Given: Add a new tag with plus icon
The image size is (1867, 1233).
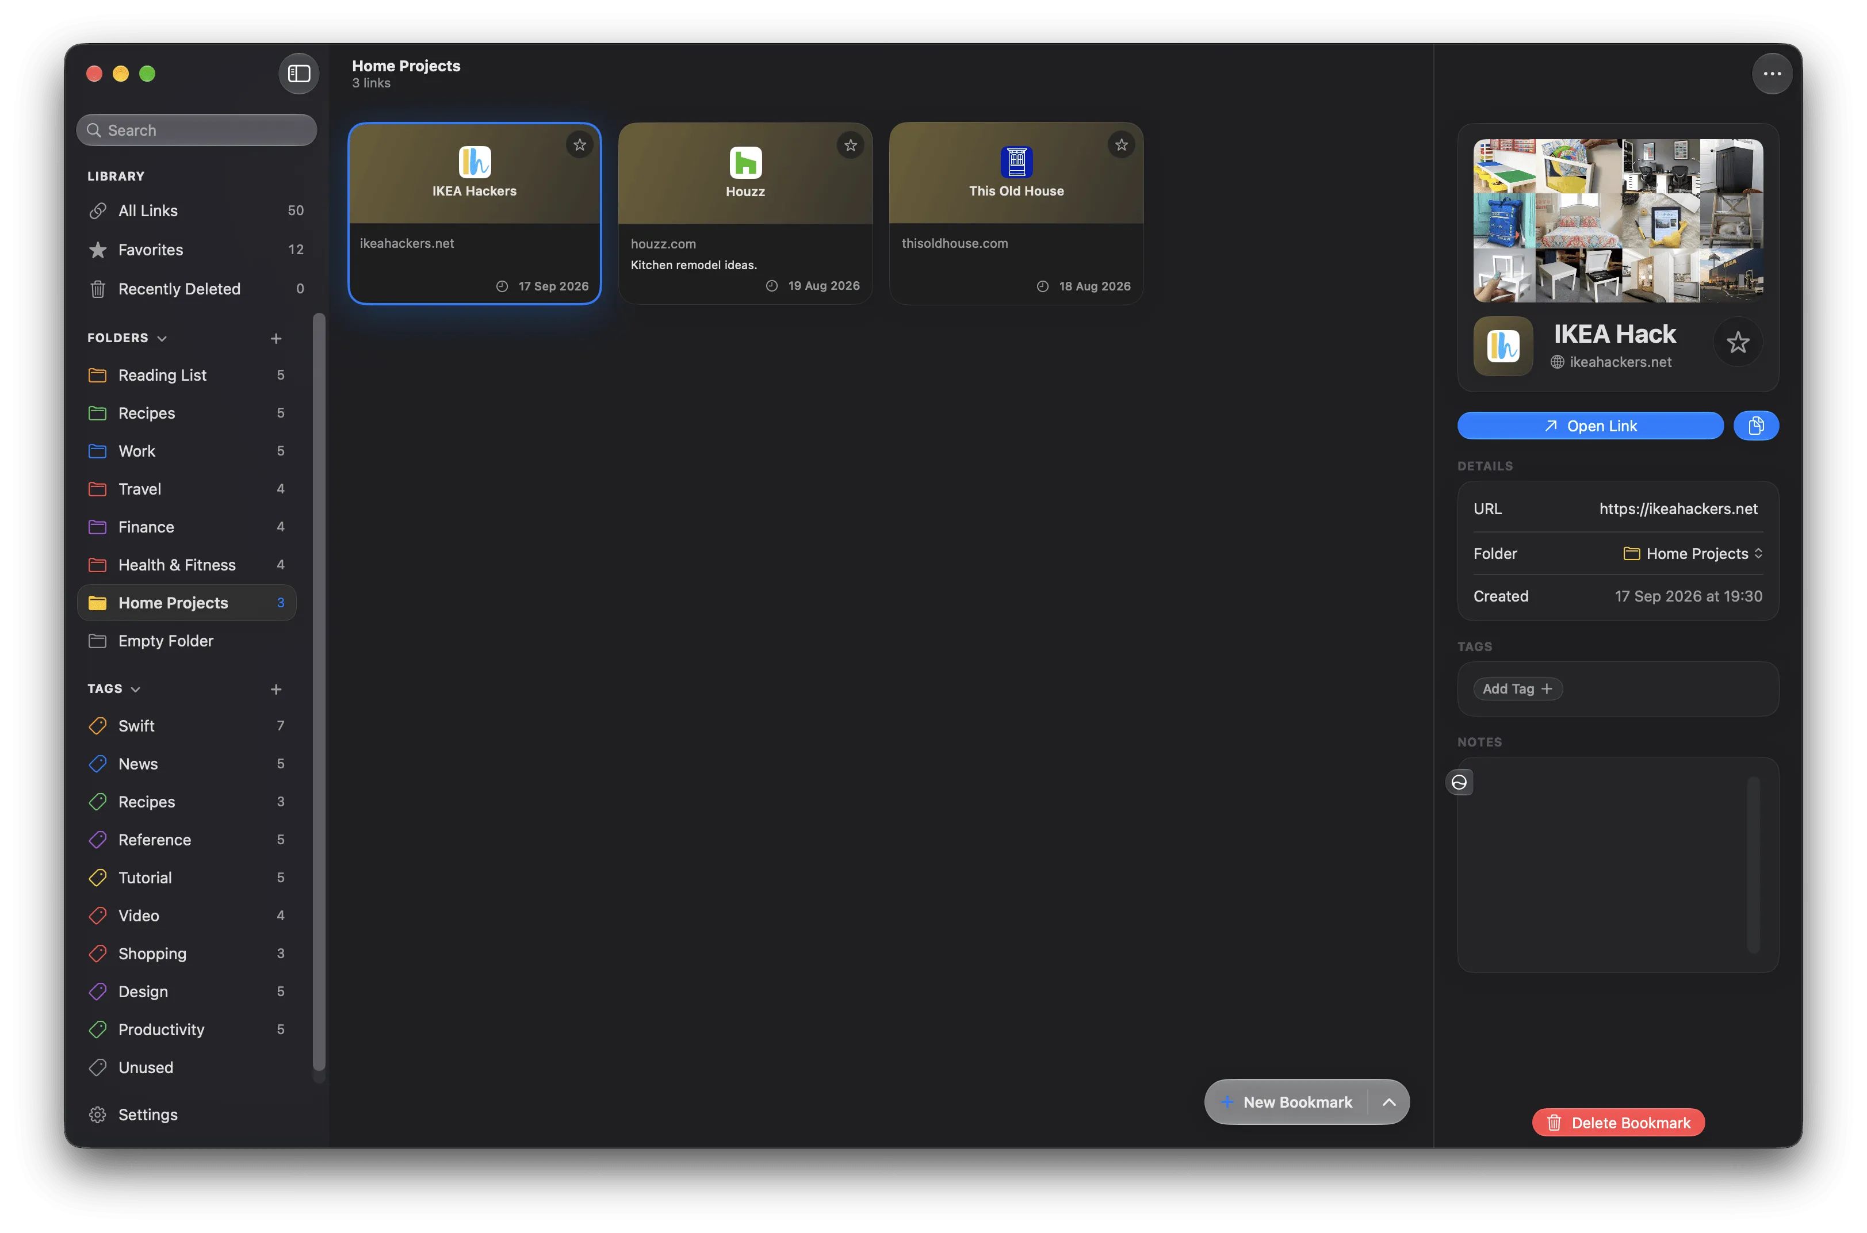Looking at the screenshot, I should [276, 689].
